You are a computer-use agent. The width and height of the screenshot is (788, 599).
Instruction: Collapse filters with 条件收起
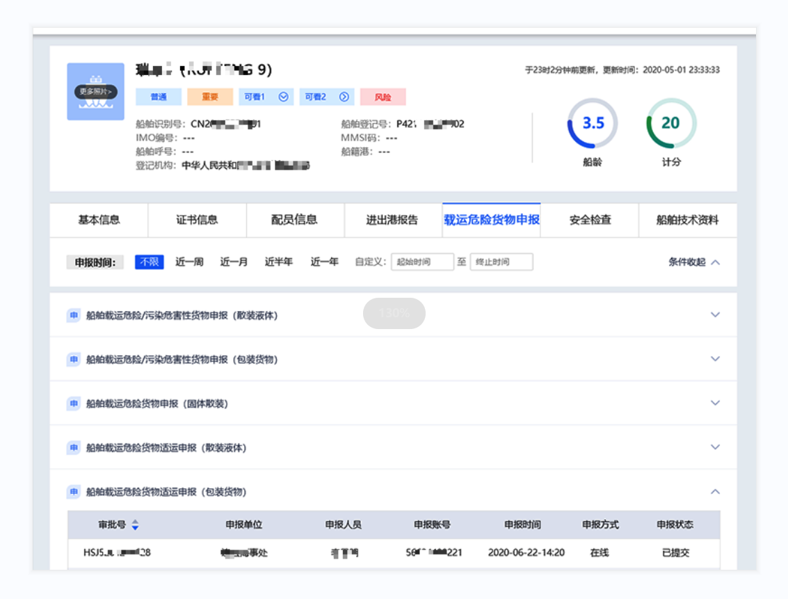click(693, 262)
